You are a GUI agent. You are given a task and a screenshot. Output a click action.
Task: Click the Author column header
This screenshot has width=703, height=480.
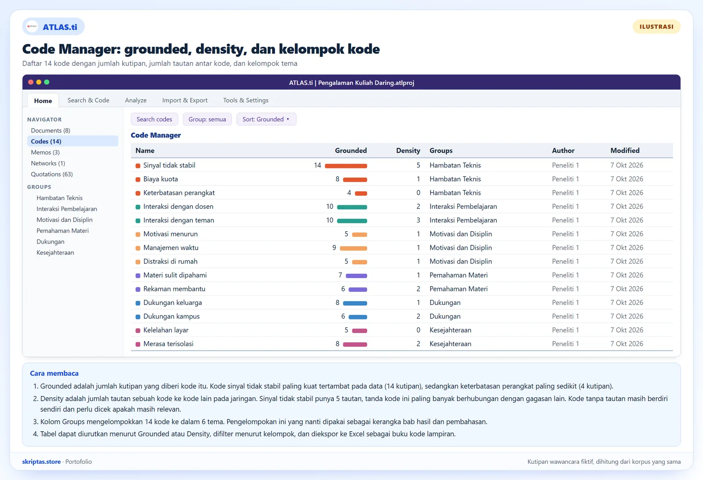(x=563, y=150)
